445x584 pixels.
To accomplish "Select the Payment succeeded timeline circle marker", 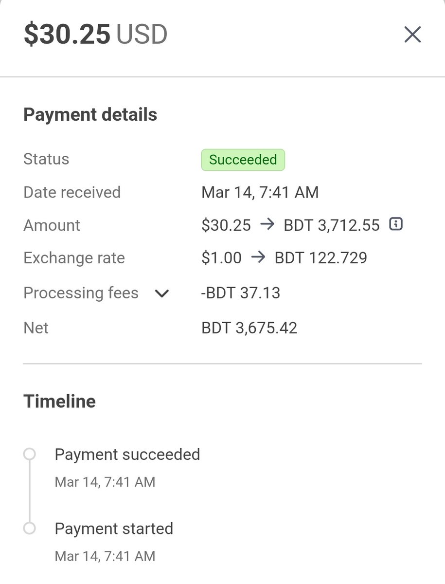I will click(29, 454).
